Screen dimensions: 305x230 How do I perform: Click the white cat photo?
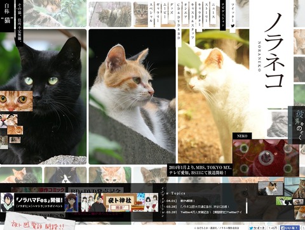(214, 97)
